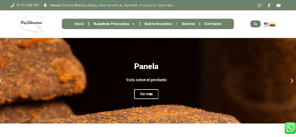The image size is (296, 137).
Task: Expand the Nuestros Productos dropdown arrow
Action: pyautogui.click(x=133, y=24)
